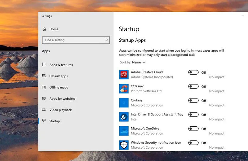Click the Microsoft OneDrive cloud icon
The height and width of the screenshot is (161, 248).
pyautogui.click(x=124, y=131)
